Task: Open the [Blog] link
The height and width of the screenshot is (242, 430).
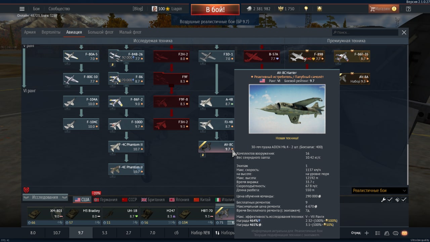Action: click(138, 9)
